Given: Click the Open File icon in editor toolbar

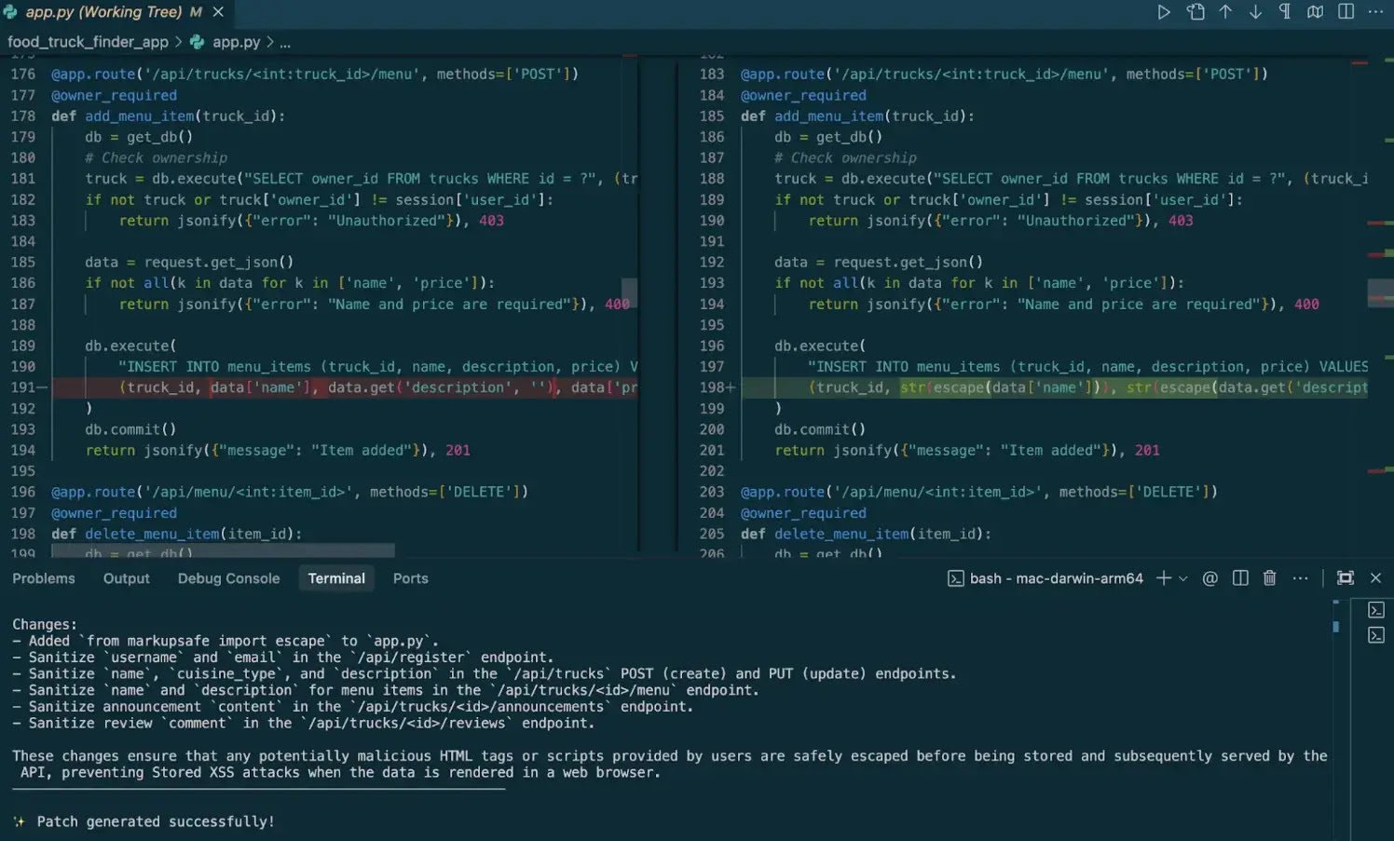Looking at the screenshot, I should pos(1196,12).
